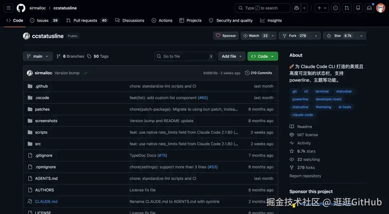
Task: Open the 50 Tags link
Action: coord(98,56)
